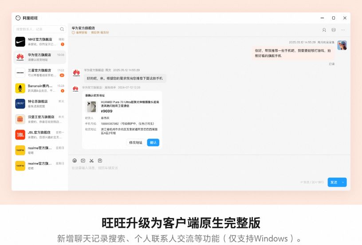This screenshot has width=362, height=245.
Task: Open HUAWEI Pura 70 Ultra product thumbnail
Action: (x=91, y=107)
